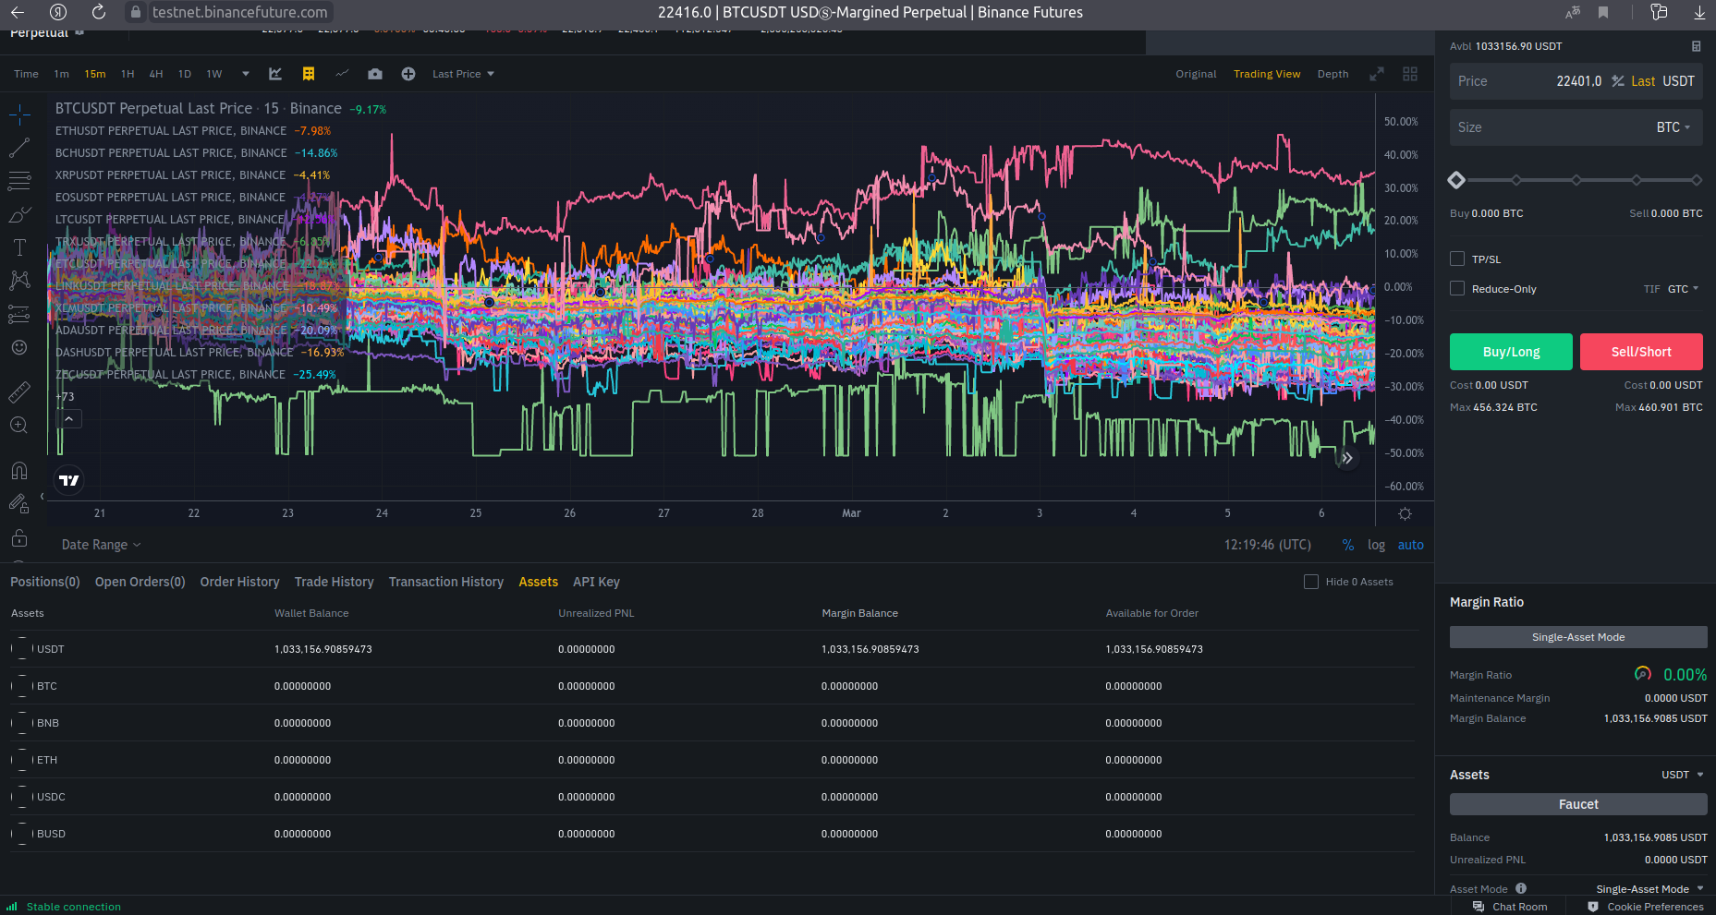
Task: Enable the TP/SL checkbox
Action: pos(1457,259)
